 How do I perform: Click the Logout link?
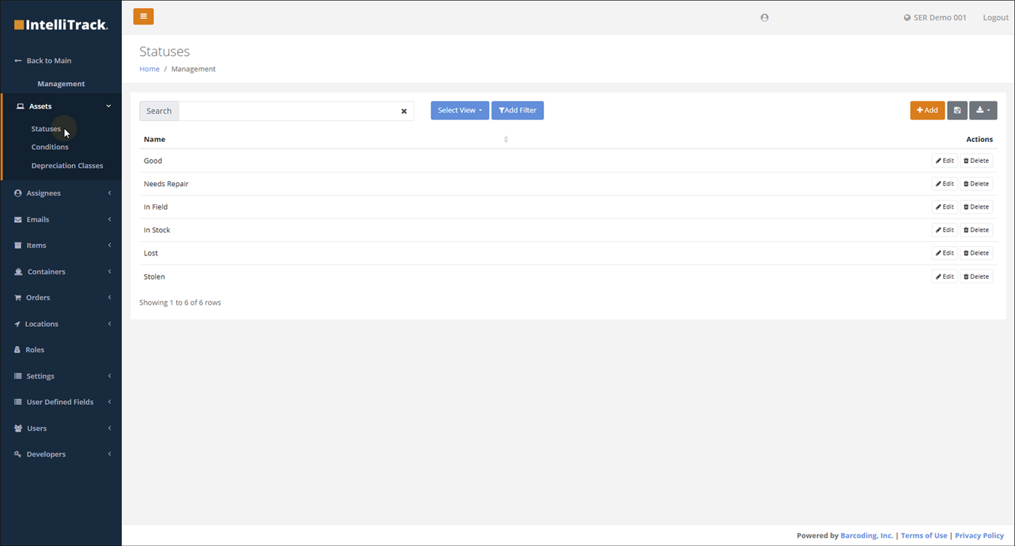coord(995,17)
